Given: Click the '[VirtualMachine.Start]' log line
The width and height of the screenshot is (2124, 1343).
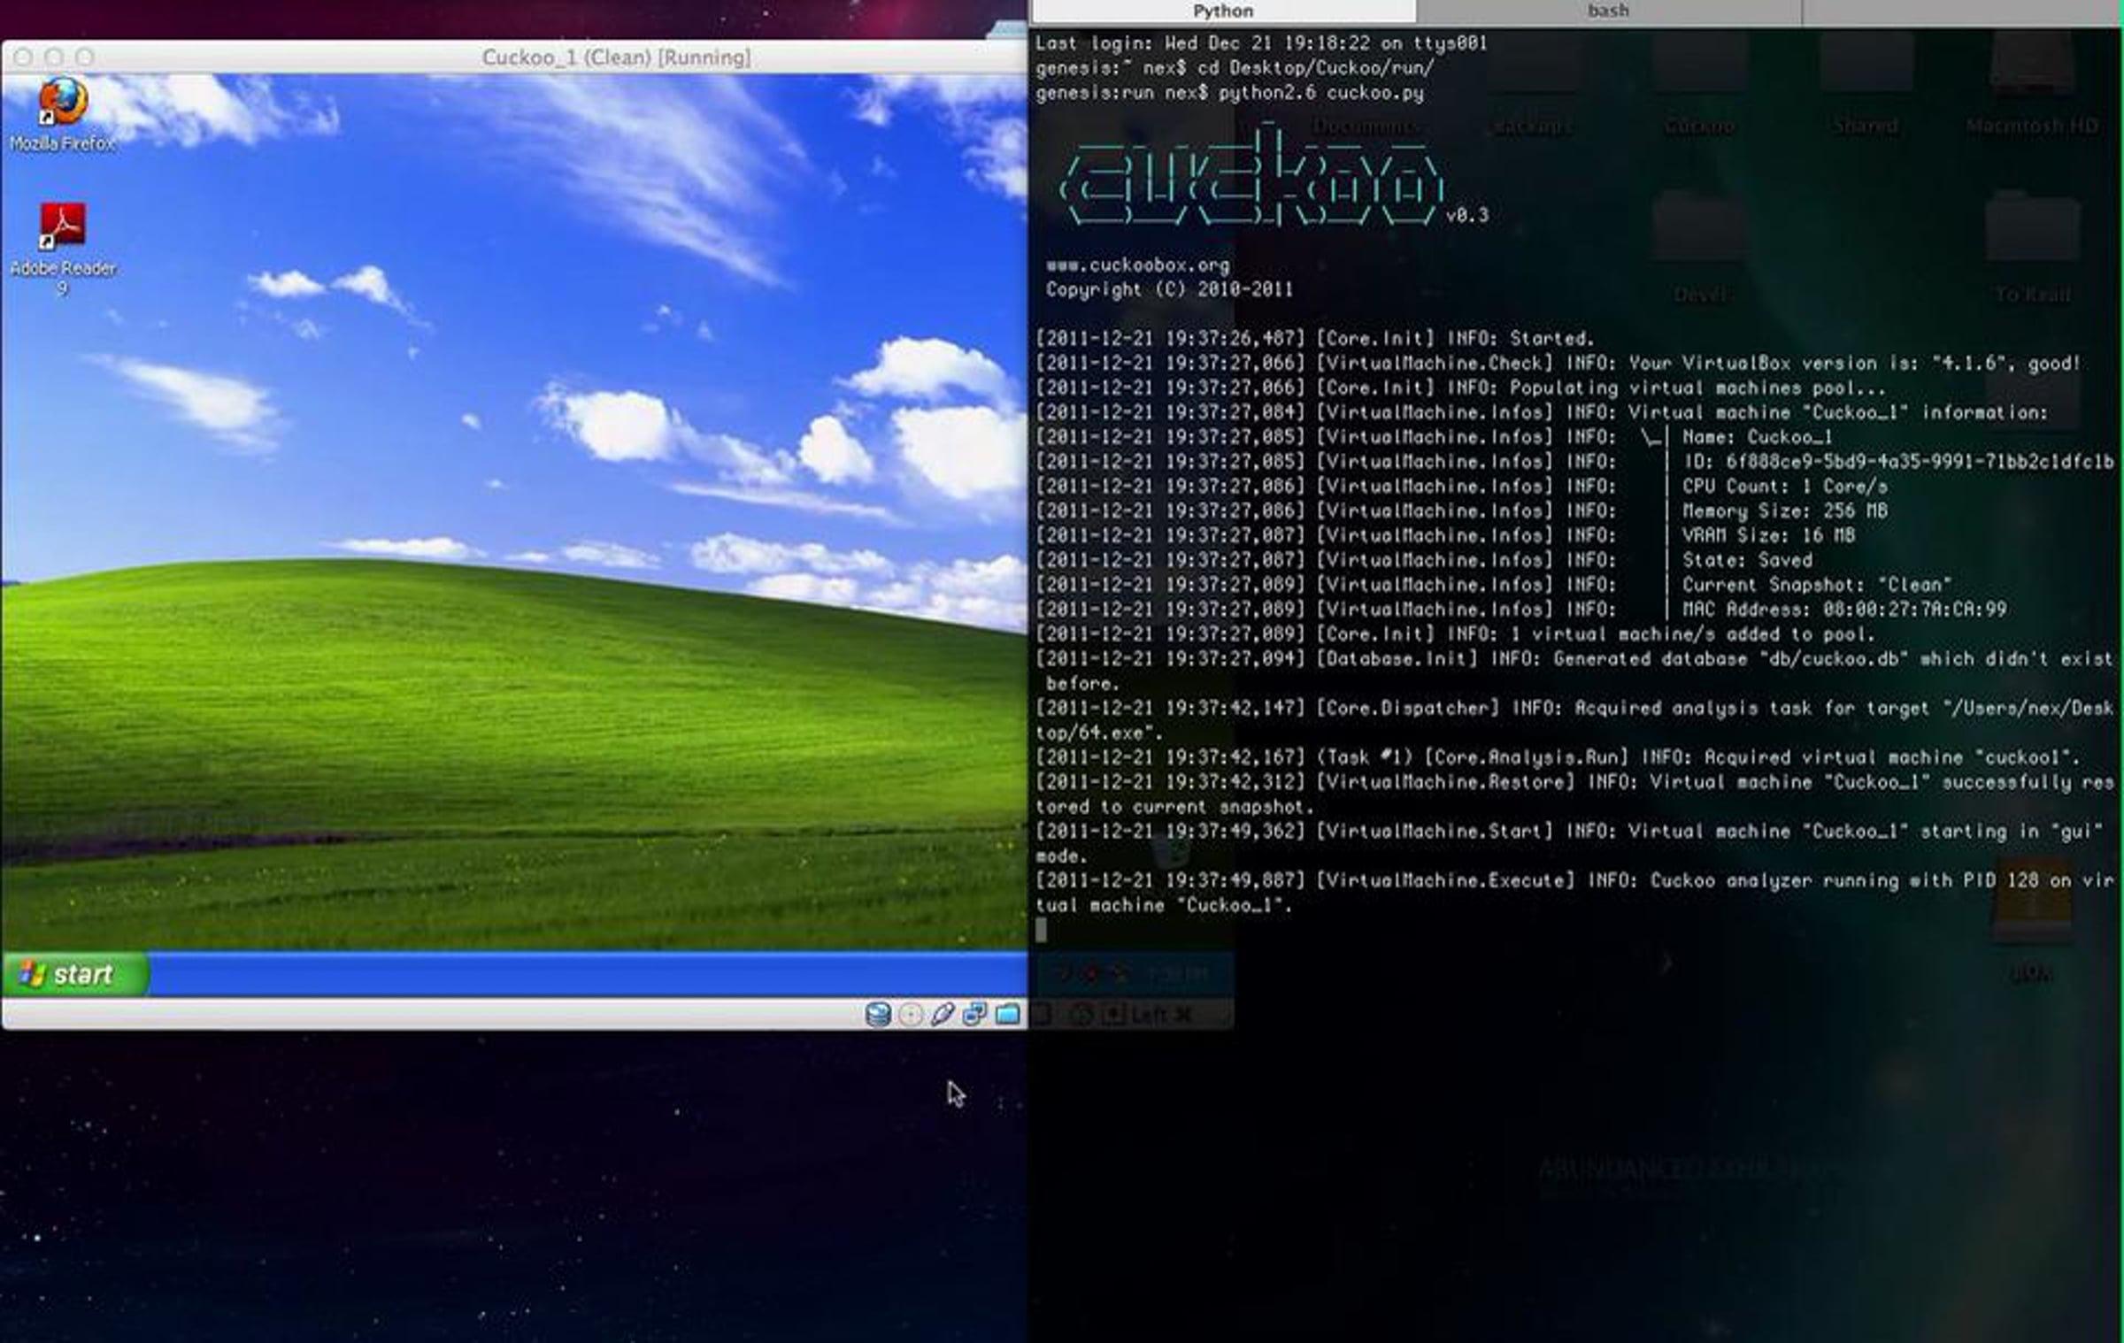Looking at the screenshot, I should [1570, 843].
